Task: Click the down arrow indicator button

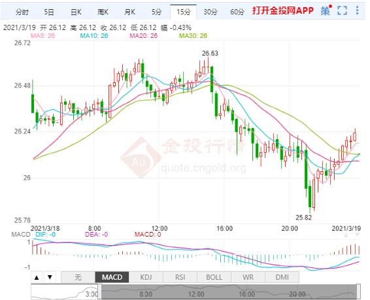Action: point(50,277)
